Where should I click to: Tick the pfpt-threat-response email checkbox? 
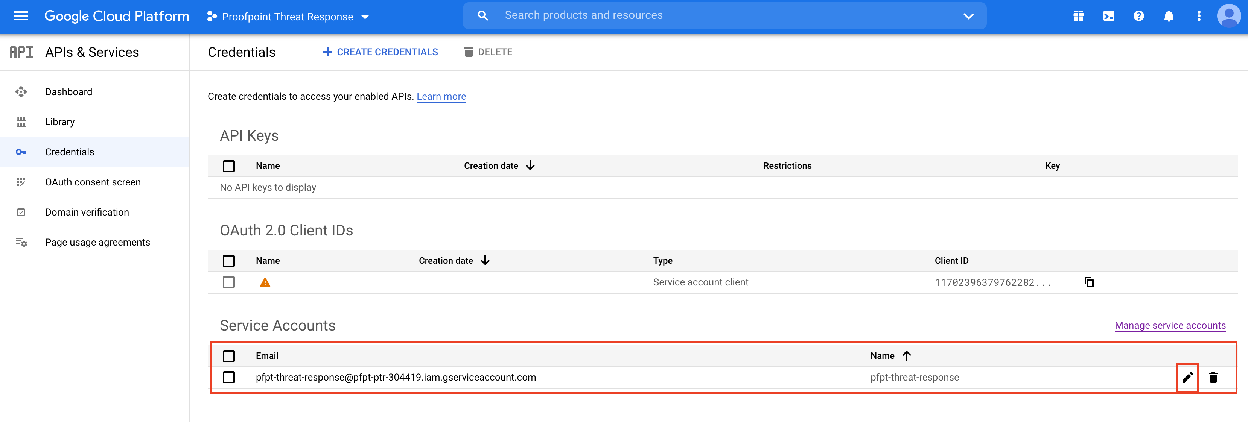tap(229, 378)
